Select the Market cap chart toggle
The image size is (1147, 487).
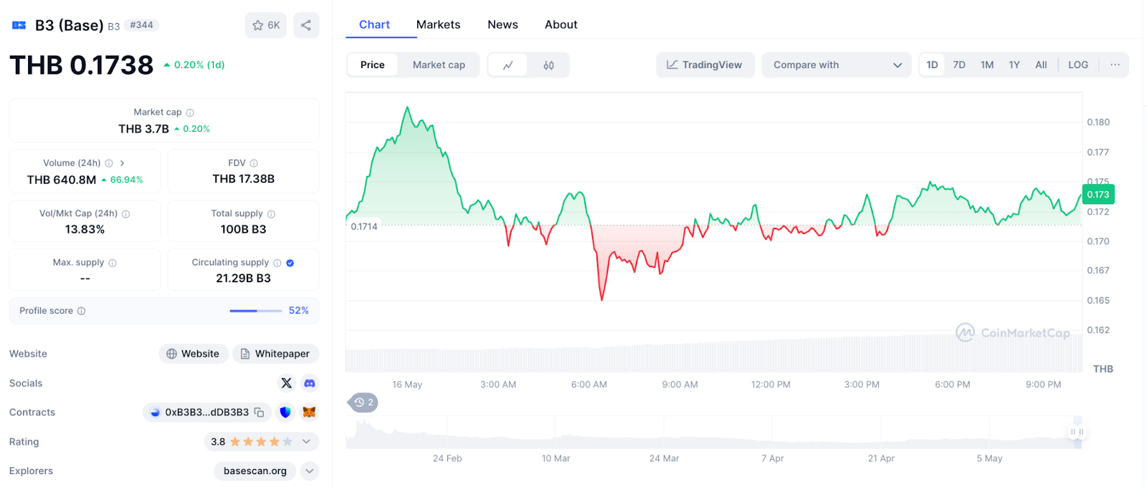[439, 65]
